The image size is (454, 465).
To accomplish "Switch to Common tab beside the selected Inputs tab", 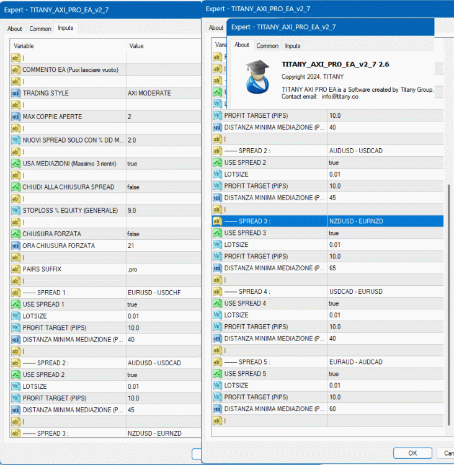I will tap(40, 29).
